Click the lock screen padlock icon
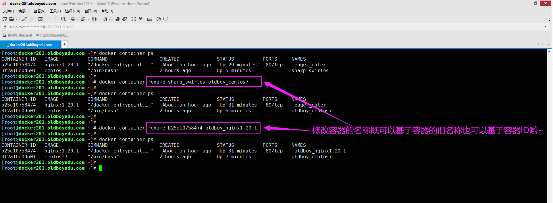 pyautogui.click(x=140, y=19)
